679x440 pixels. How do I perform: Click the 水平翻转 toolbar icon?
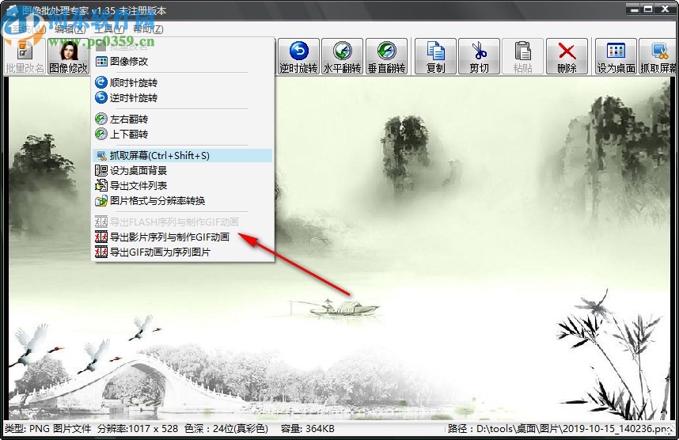coord(342,56)
